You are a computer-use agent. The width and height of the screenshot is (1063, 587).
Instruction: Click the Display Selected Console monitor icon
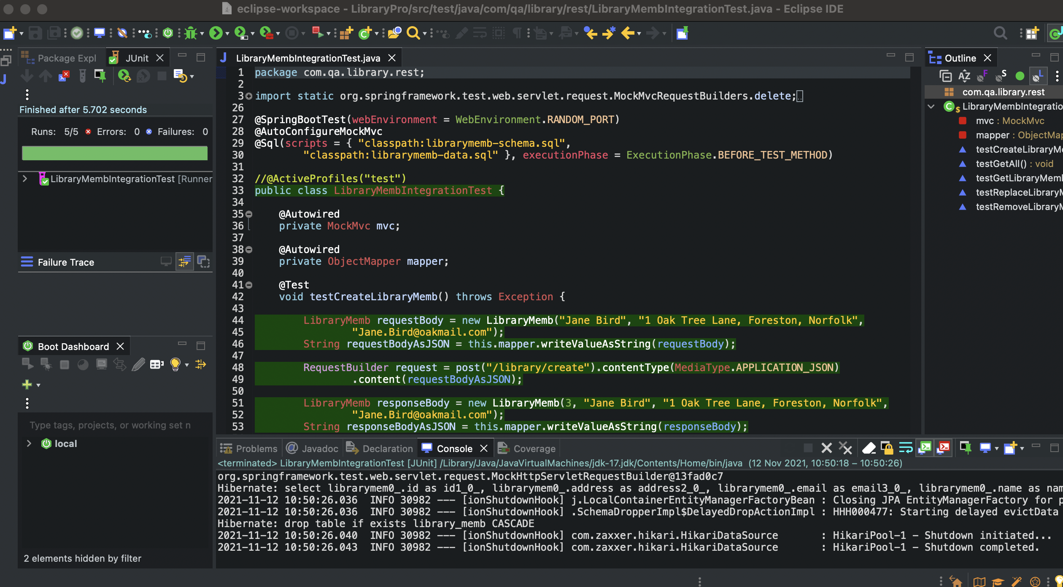[x=985, y=447]
